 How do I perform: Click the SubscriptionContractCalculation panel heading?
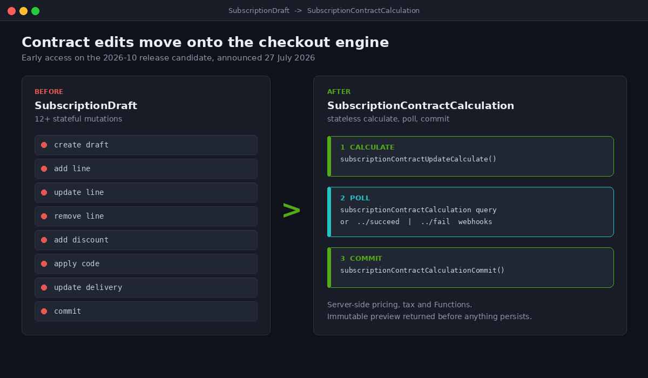421,105
